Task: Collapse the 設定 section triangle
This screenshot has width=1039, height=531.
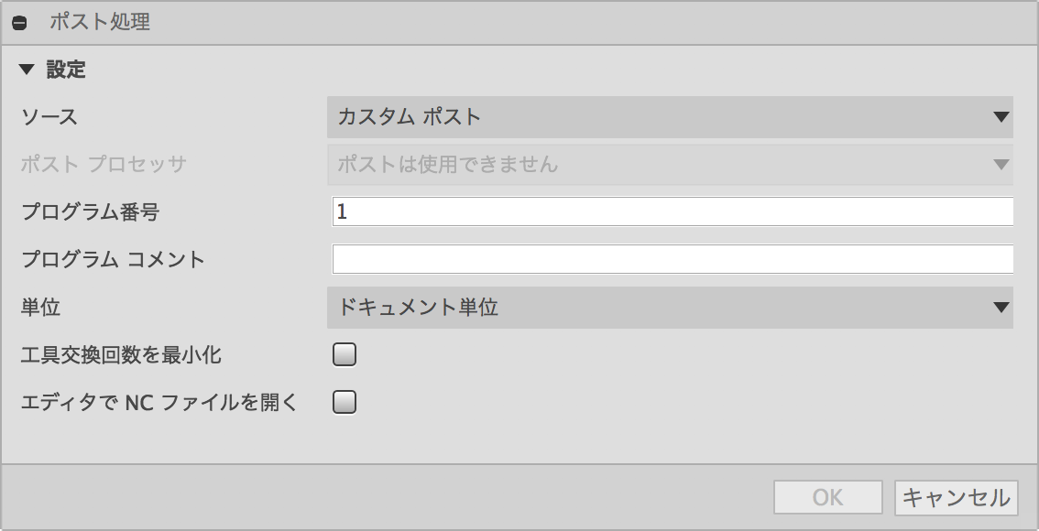Action: (27, 69)
